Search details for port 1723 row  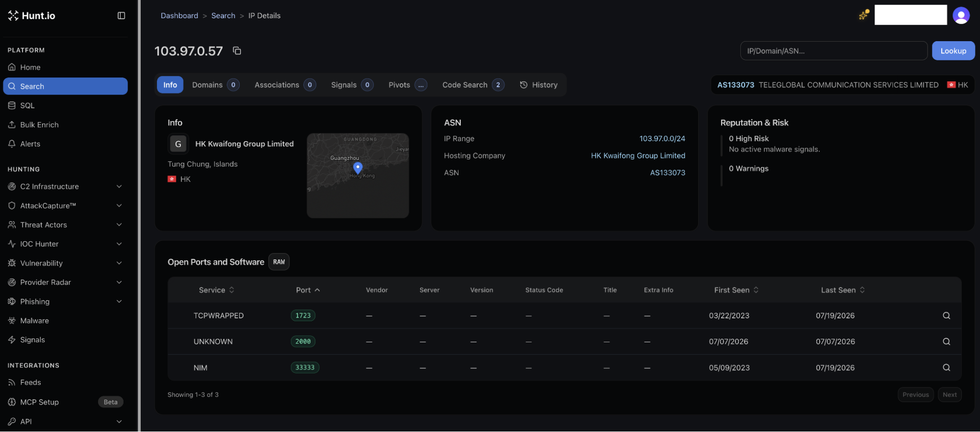946,316
